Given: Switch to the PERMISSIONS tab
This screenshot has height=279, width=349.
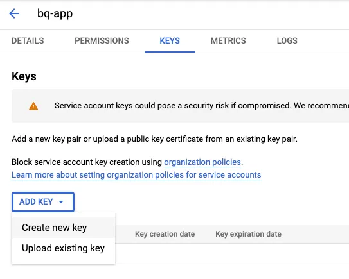Looking at the screenshot, I should point(102,41).
